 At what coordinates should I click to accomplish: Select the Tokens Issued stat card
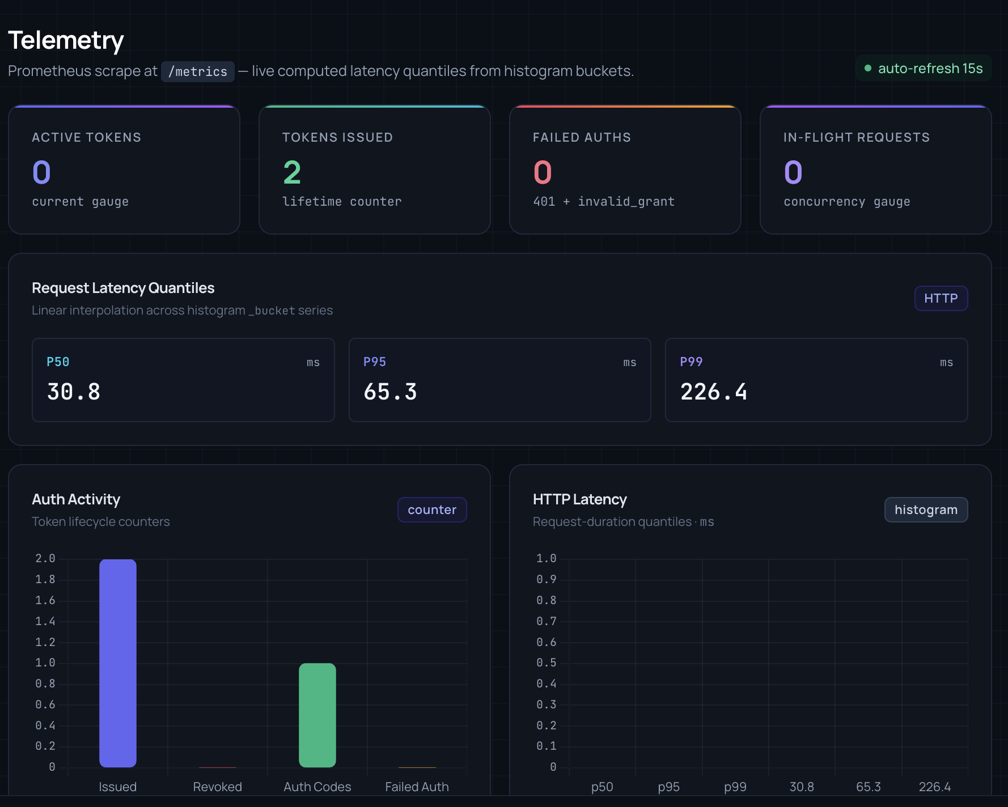pos(375,169)
